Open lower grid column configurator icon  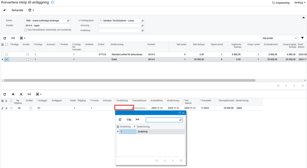pyautogui.click(x=2, y=101)
